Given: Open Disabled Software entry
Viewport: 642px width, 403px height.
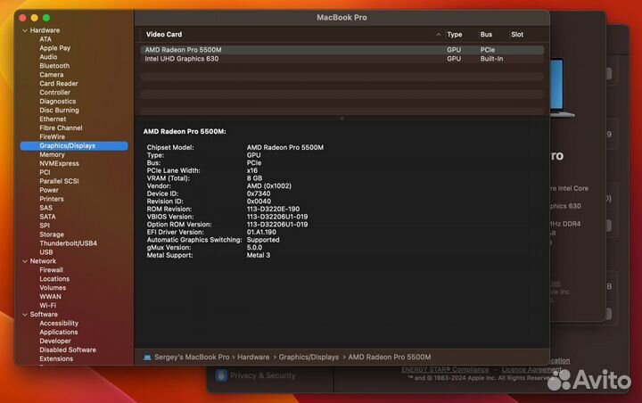Looking at the screenshot, I should 68,350.
